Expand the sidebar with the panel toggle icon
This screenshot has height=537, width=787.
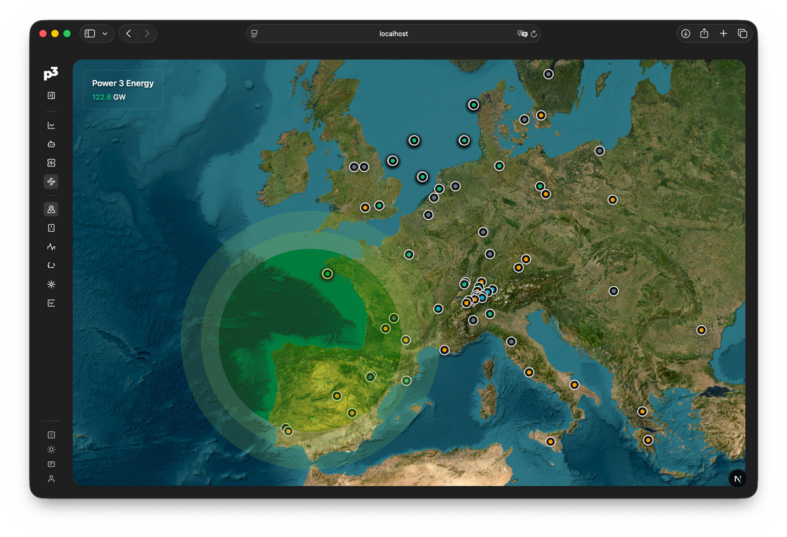(51, 96)
